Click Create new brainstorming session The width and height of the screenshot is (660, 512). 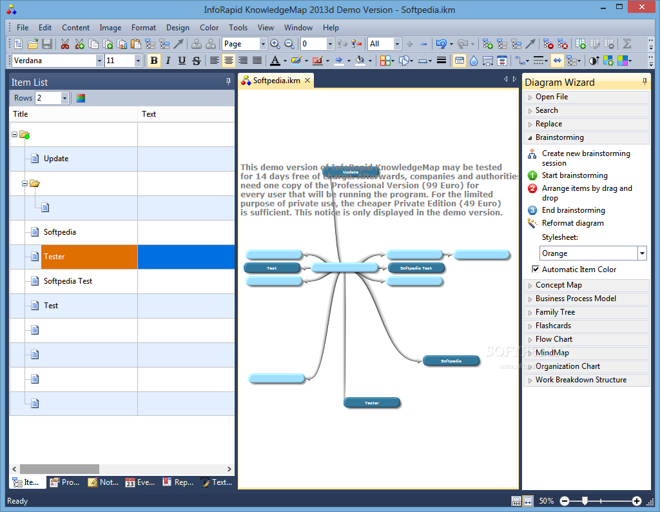[586, 158]
